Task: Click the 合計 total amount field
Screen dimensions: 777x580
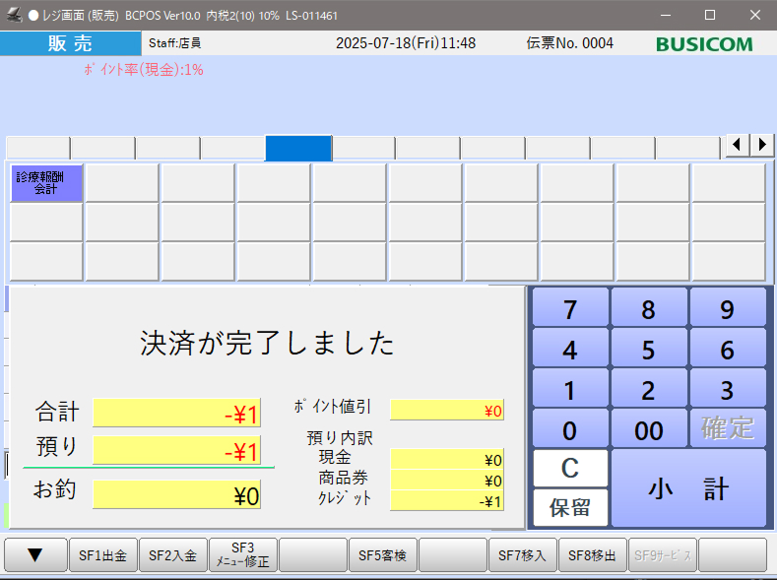Action: coord(177,414)
